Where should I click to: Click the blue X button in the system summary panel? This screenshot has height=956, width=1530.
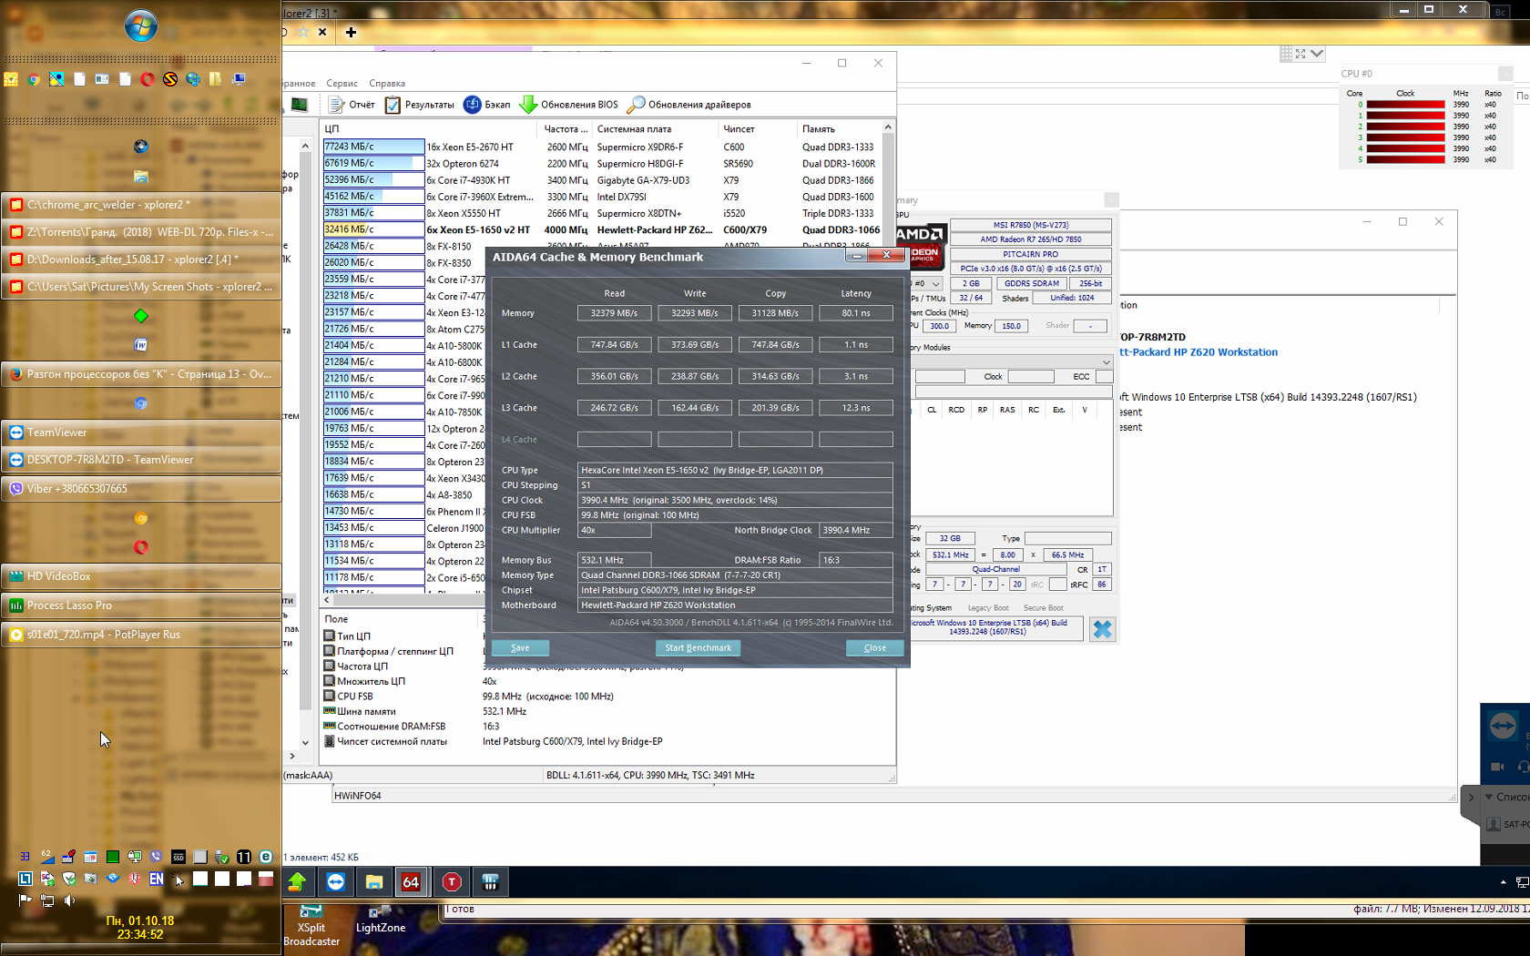pos(1102,629)
